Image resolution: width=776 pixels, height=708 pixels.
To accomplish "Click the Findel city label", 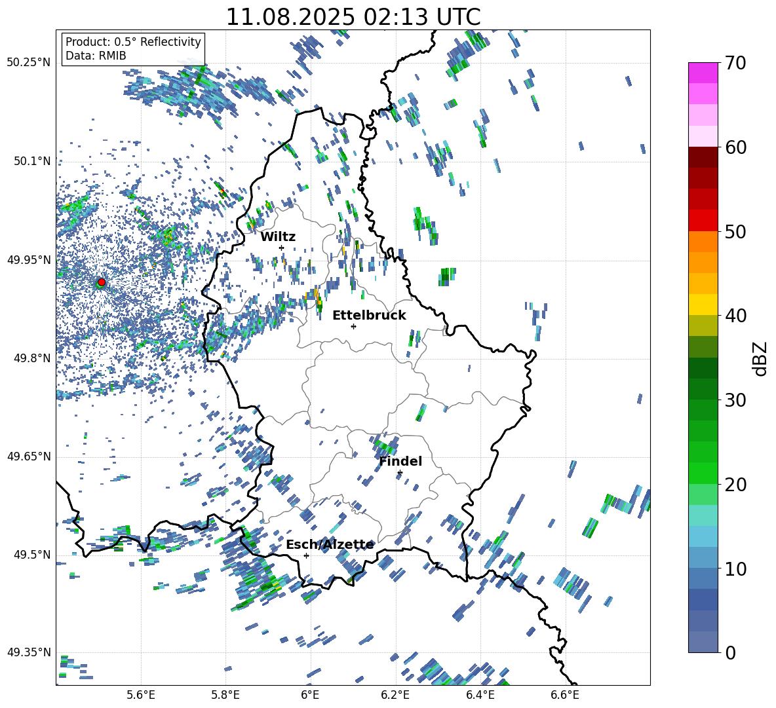I will click(x=400, y=461).
